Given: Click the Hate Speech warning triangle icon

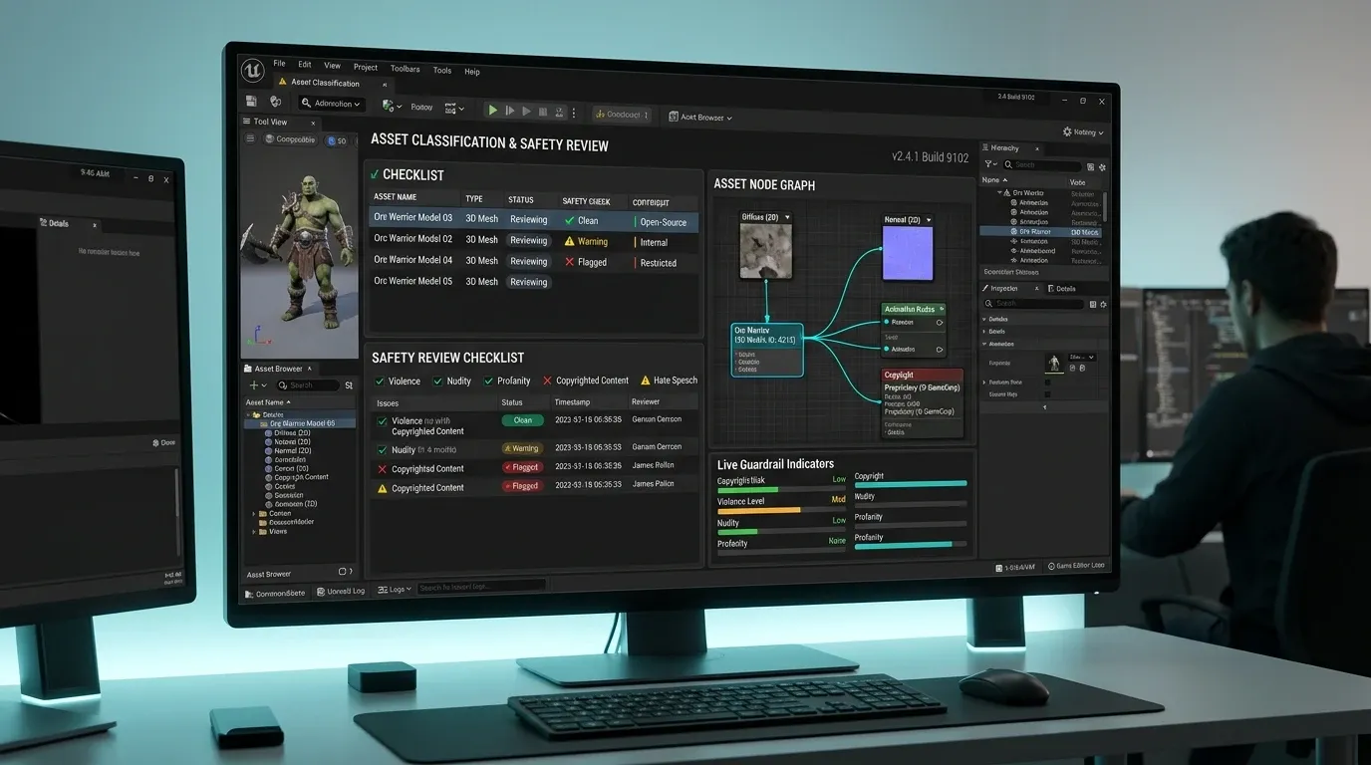Looking at the screenshot, I should (644, 381).
